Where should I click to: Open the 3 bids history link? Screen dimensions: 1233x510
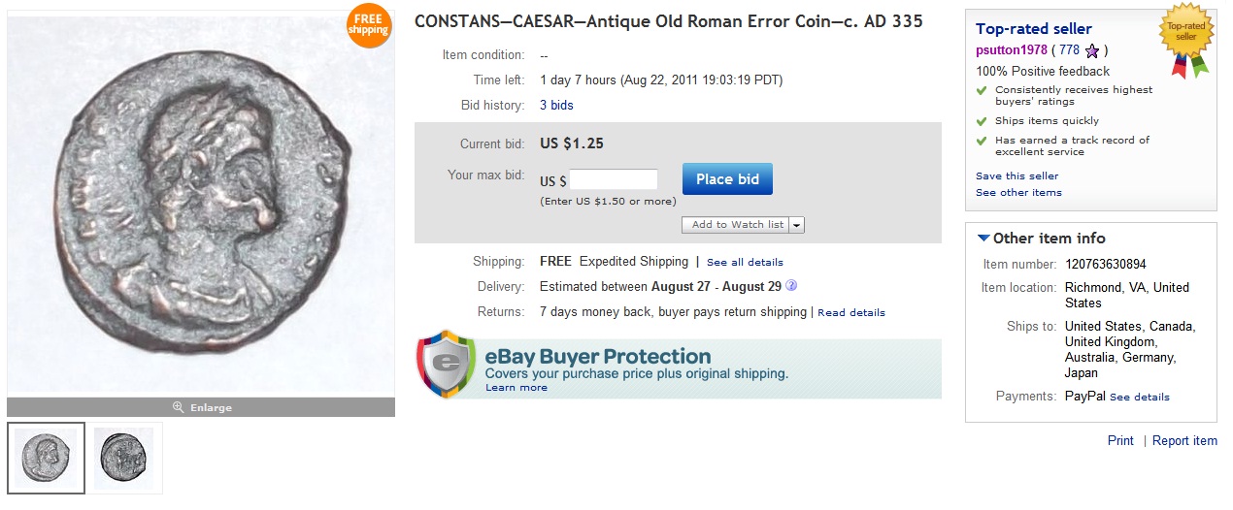[556, 105]
